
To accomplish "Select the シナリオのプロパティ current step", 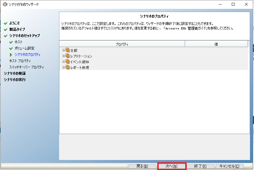I will coord(27,55).
